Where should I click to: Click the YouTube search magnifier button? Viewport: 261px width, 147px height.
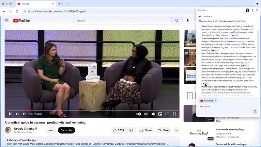coord(177,21)
